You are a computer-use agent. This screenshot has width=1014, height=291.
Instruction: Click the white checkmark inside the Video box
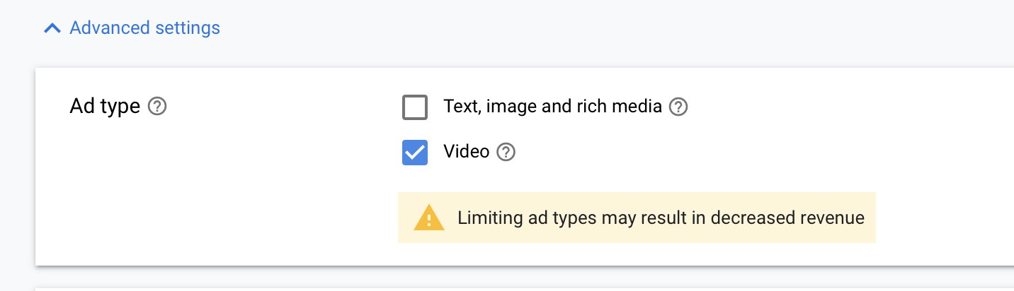(415, 152)
